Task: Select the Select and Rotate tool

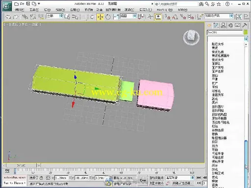Action: pyautogui.click(x=108, y=17)
